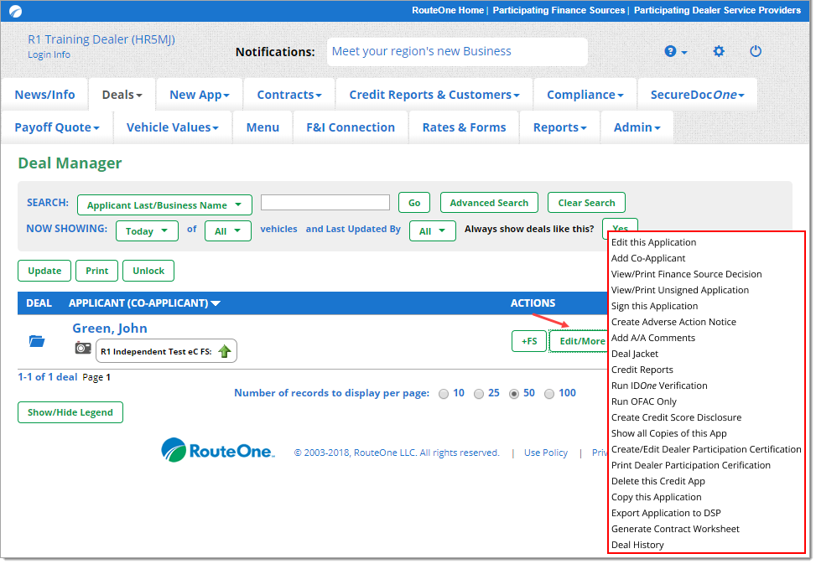This screenshot has height=564, width=816.
Task: Click the Clear Search button
Action: pos(586,203)
